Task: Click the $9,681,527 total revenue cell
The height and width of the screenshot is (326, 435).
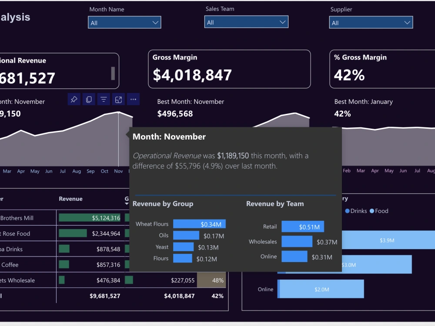Action: pos(105,296)
